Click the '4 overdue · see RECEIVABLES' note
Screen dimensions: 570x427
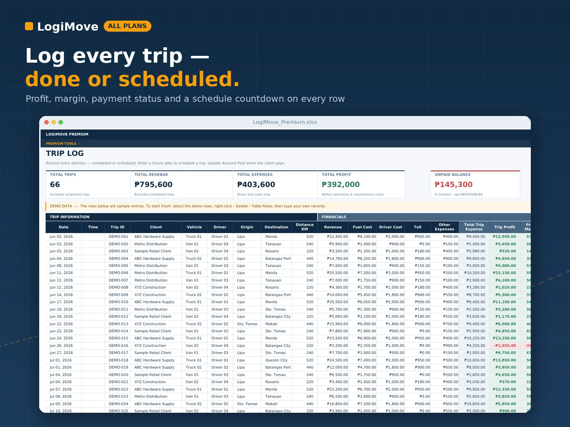[458, 195]
